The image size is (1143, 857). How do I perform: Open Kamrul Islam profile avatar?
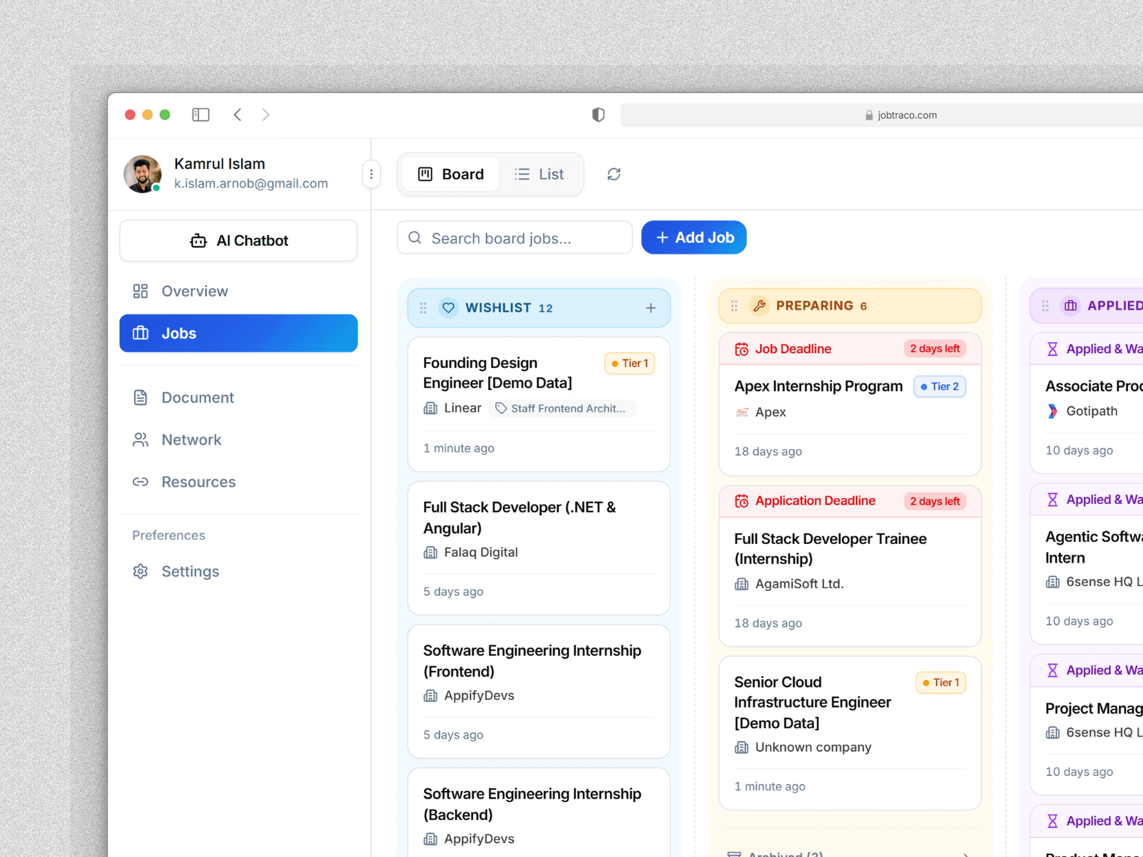point(142,174)
